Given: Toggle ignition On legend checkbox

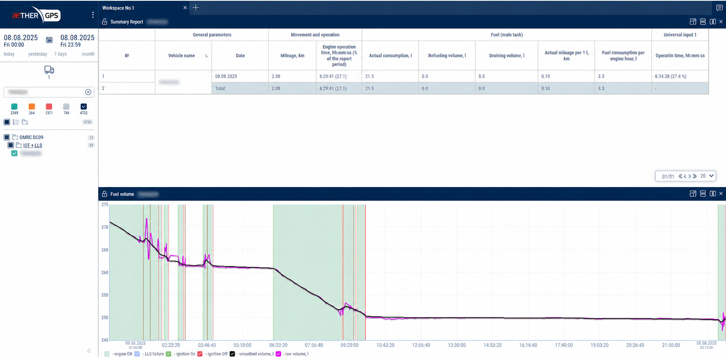Looking at the screenshot, I should tap(169, 354).
